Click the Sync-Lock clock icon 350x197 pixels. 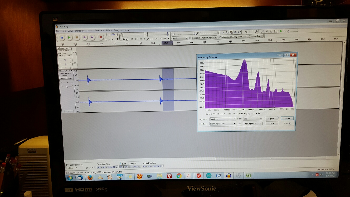point(256,32)
